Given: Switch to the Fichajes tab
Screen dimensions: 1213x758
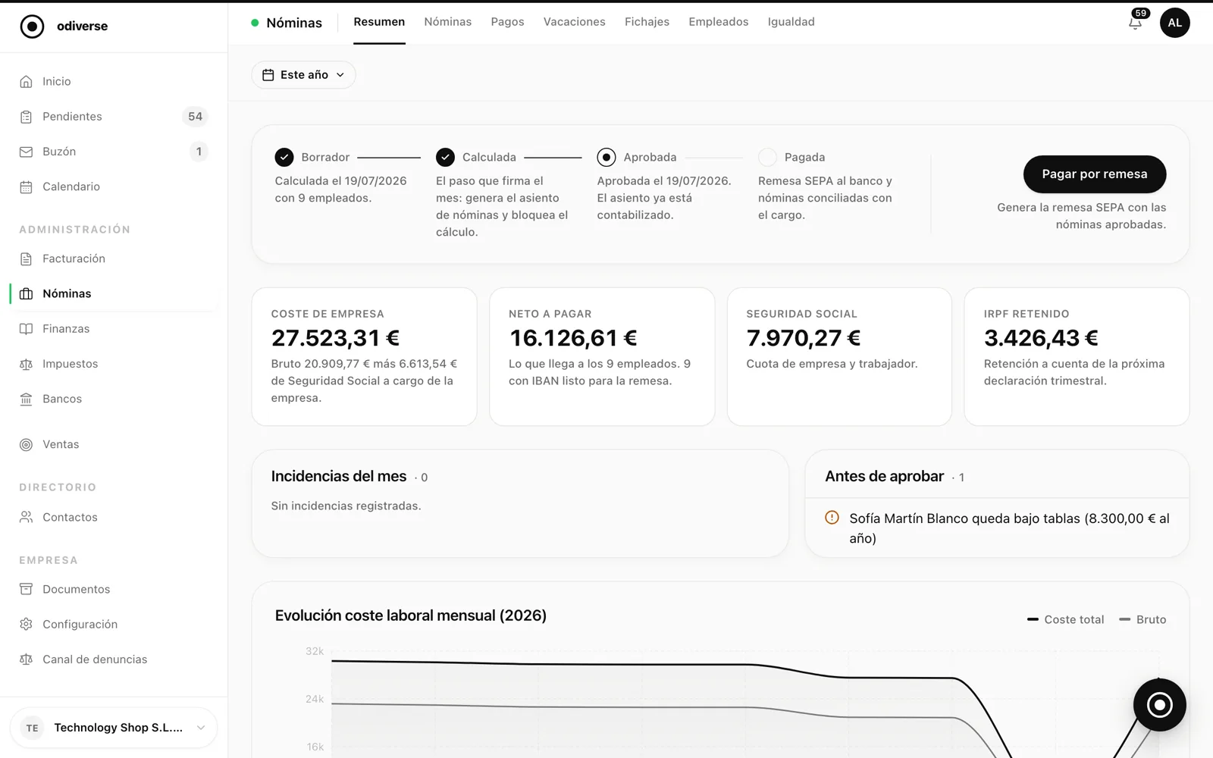Looking at the screenshot, I should 647,22.
